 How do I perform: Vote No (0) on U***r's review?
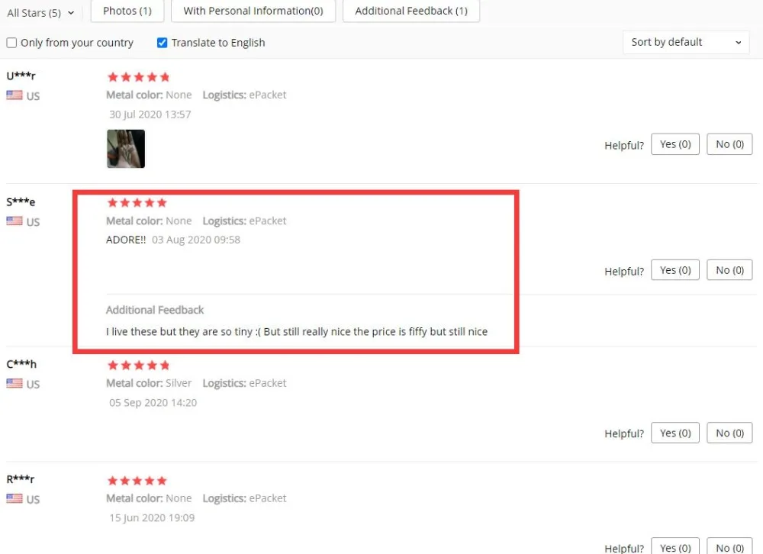(729, 144)
